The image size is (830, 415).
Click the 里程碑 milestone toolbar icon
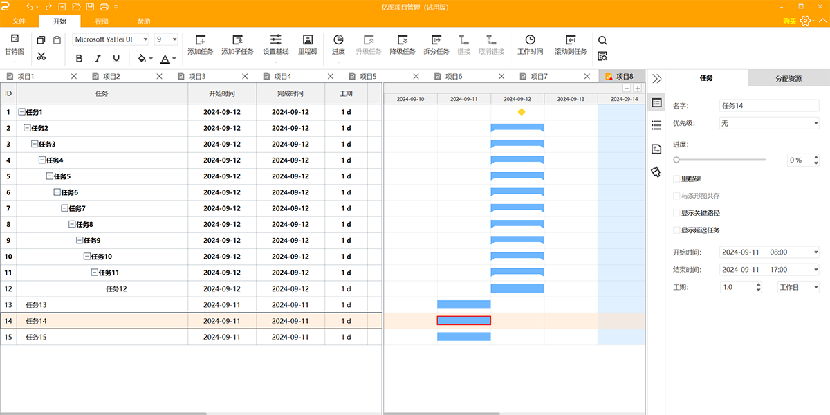[x=308, y=40]
